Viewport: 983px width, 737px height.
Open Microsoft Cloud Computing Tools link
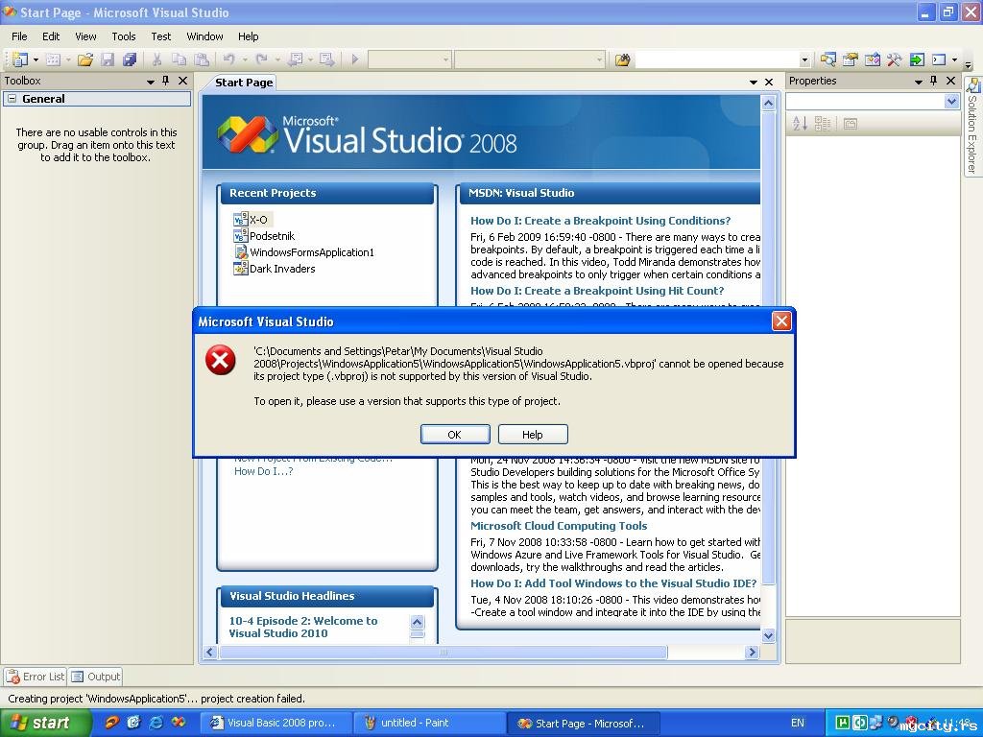559,526
